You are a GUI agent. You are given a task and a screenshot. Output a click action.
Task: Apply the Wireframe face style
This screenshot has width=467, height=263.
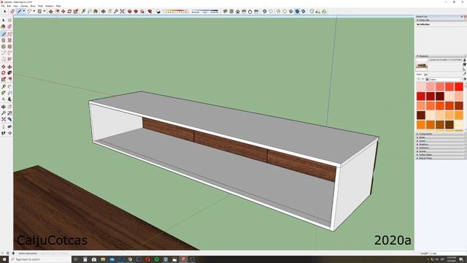tap(278, 12)
